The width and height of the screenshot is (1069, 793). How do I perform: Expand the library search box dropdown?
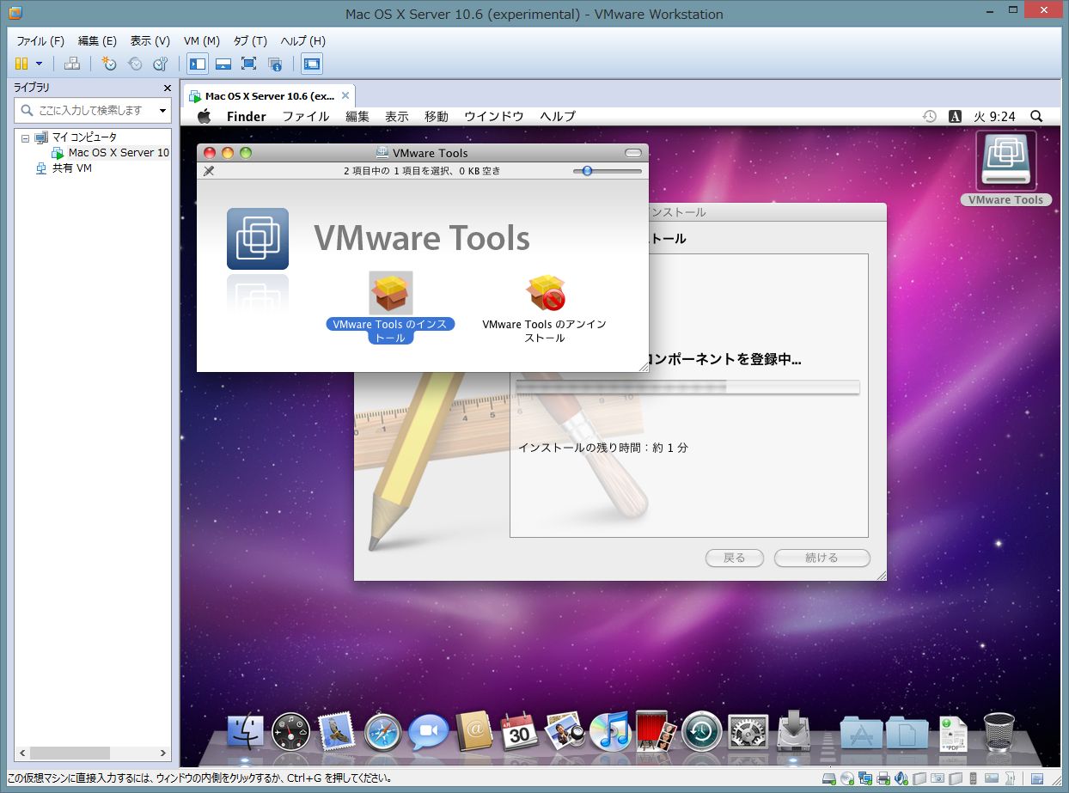[162, 111]
